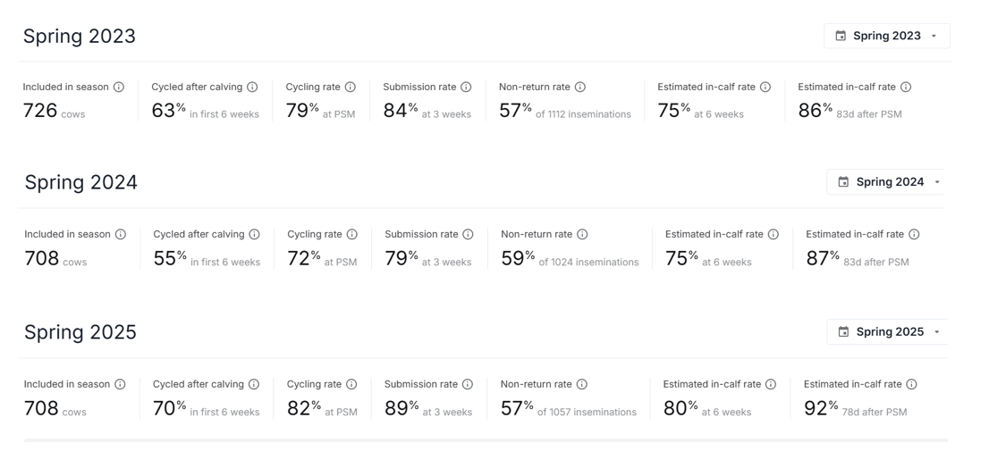Click the calendar icon in Spring 2023 selector
Viewport: 989px width, 468px height.
(x=841, y=36)
